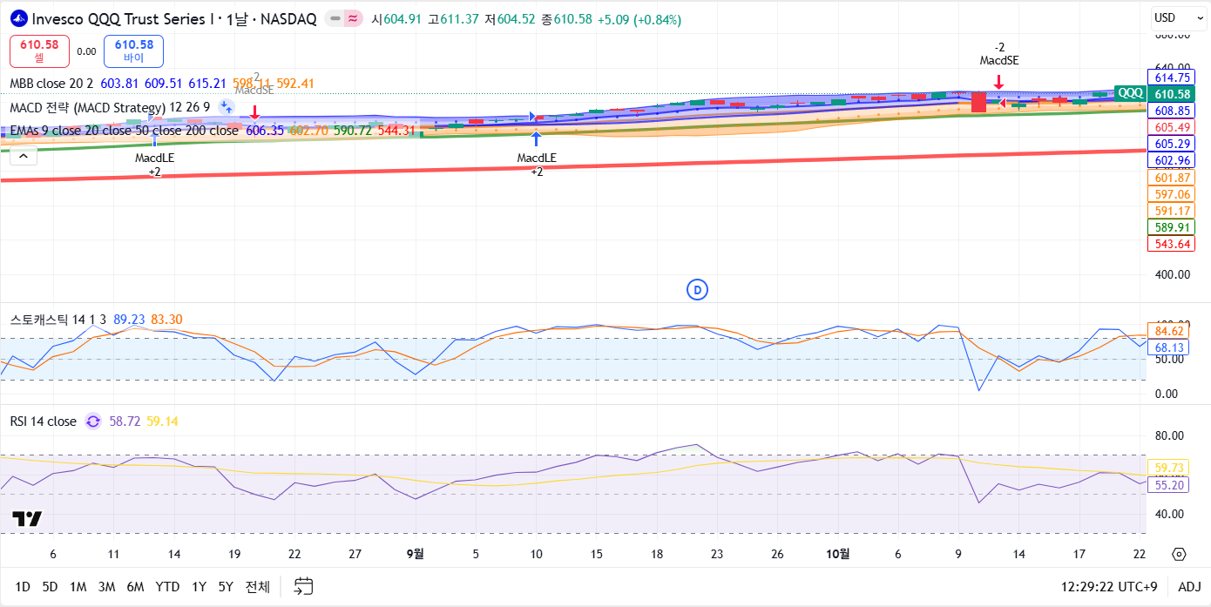Click the 608.85 price axis label

(1172, 111)
